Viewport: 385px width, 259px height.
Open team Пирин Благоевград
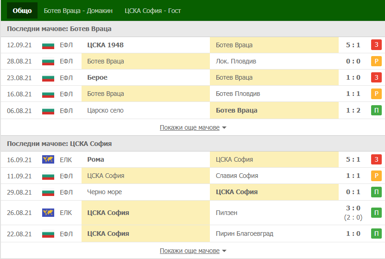(x=245, y=234)
